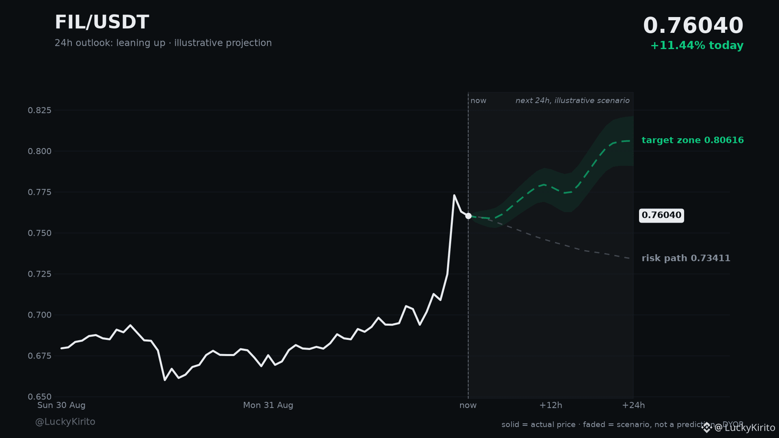Viewport: 779px width, 438px height.
Task: Click the large 0.76040 price header
Action: [693, 26]
